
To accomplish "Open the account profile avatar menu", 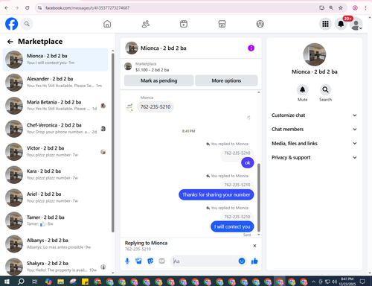I will (x=356, y=24).
